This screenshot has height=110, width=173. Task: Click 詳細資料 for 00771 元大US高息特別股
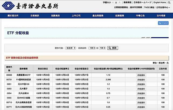(141, 107)
